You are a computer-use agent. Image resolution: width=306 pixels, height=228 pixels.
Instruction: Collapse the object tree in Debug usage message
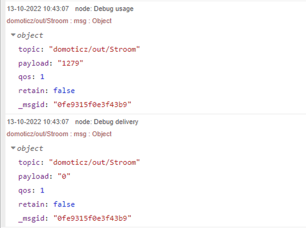pyautogui.click(x=14, y=35)
